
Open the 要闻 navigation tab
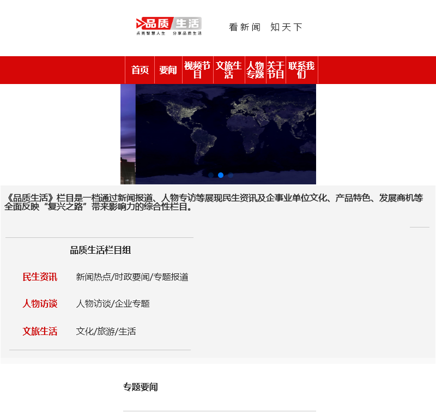click(x=168, y=70)
